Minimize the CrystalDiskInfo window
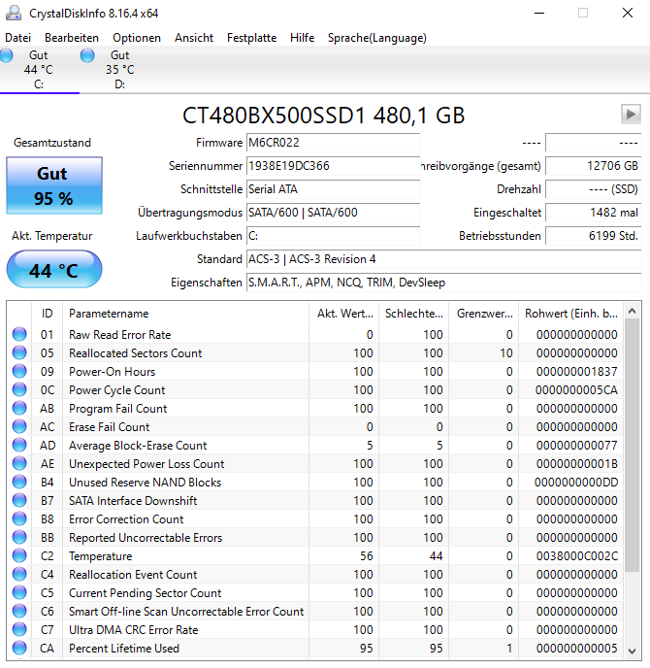This screenshot has height=668, width=650. (539, 13)
